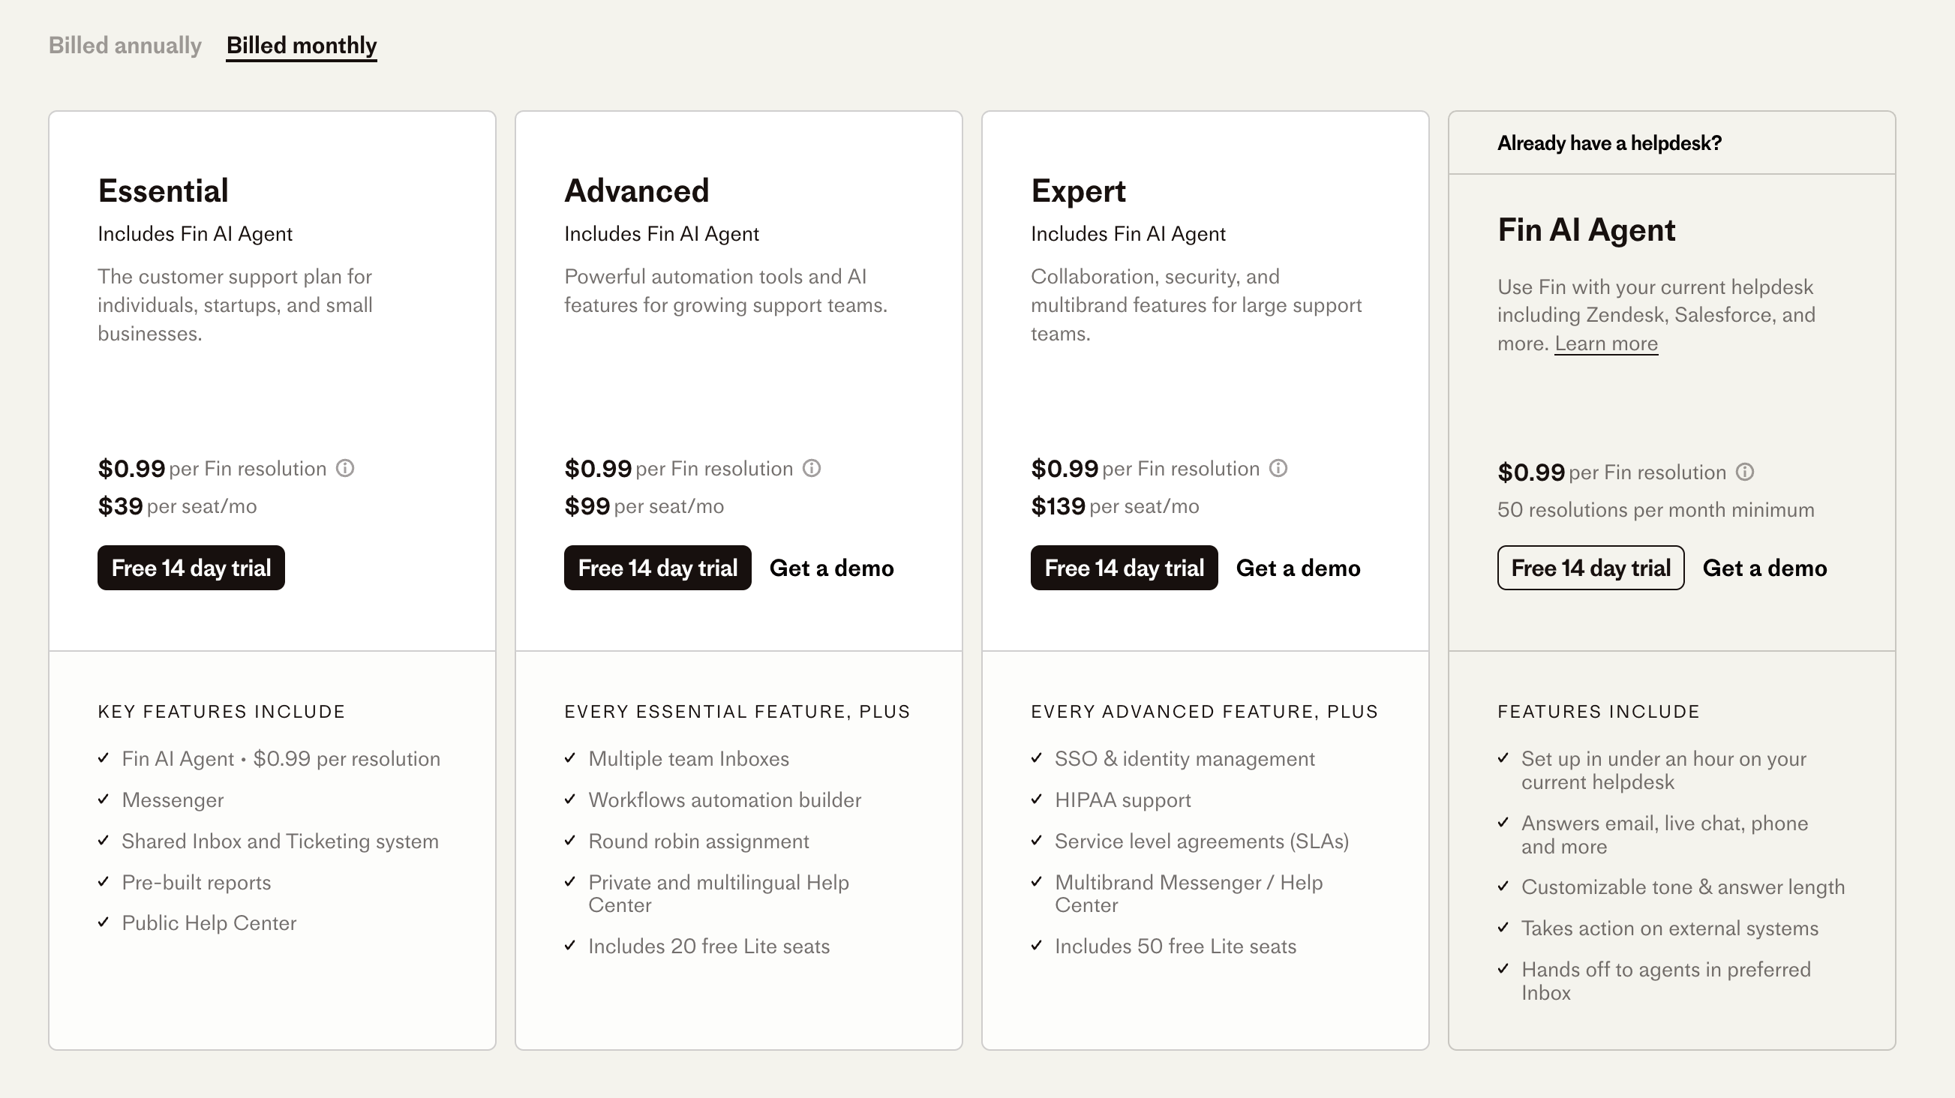Click the info icon next to Essential's Fin resolution price
Image resolution: width=1955 pixels, height=1098 pixels.
tap(346, 468)
